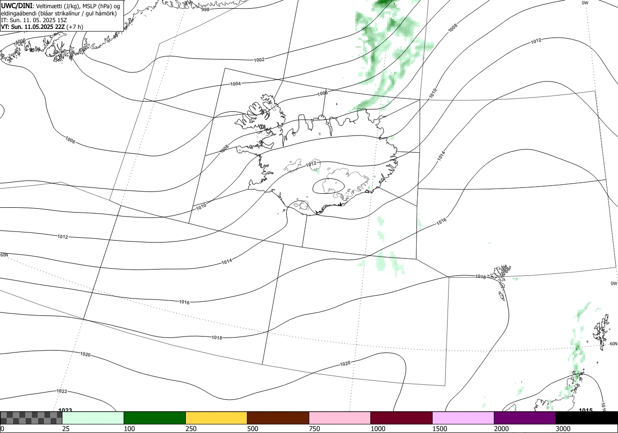
Task: Click the gray checkered 0–25 legend swatch
Action: click(31, 418)
